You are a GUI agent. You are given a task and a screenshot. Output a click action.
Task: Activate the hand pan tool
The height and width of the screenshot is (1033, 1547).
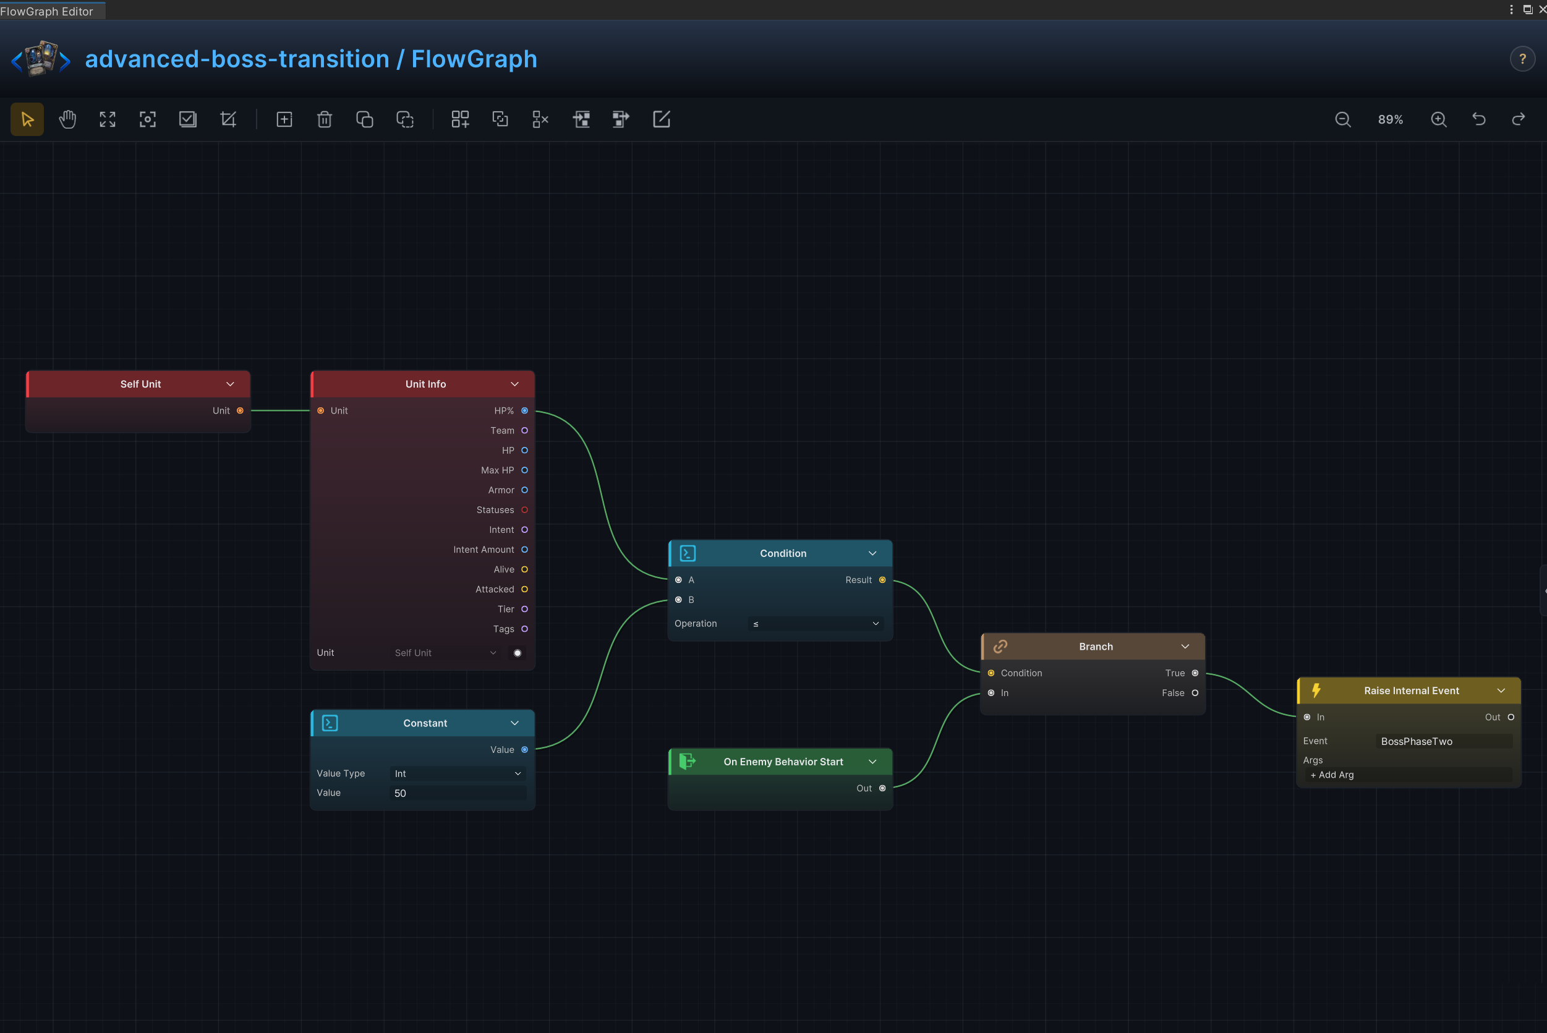coord(67,119)
